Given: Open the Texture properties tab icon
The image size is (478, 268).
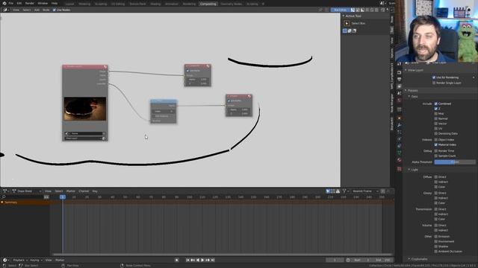Looking at the screenshot, I should point(400,169).
